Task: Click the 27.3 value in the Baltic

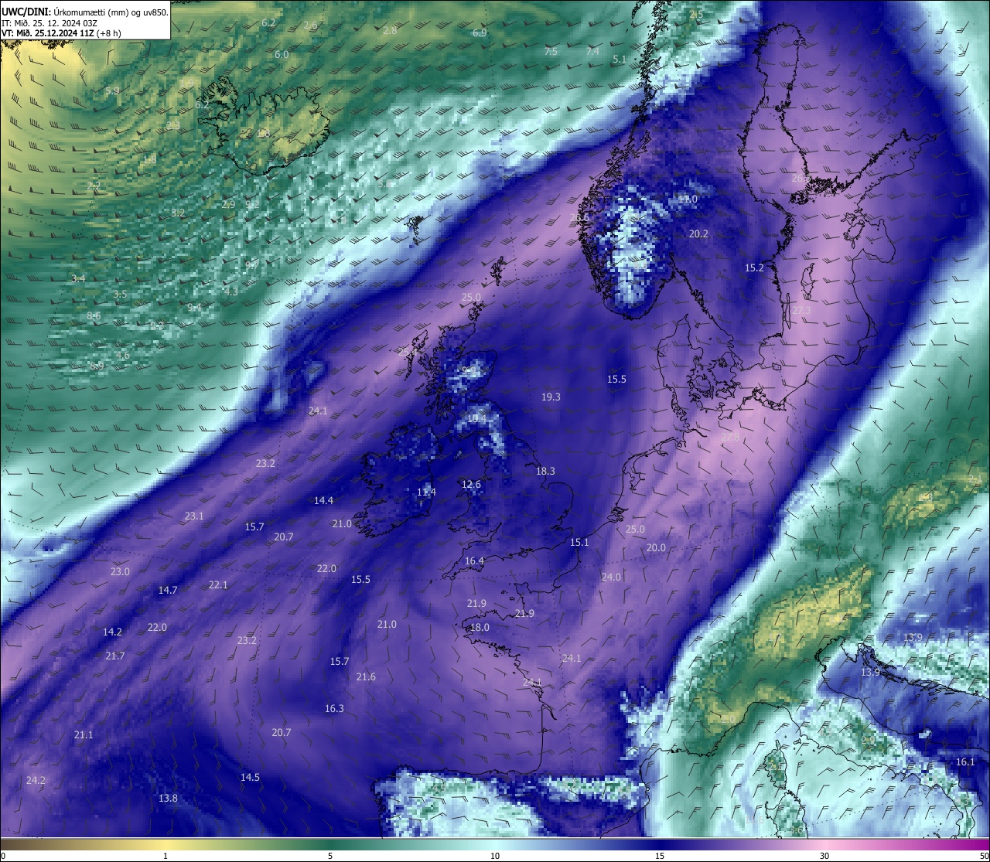Action: point(801,310)
